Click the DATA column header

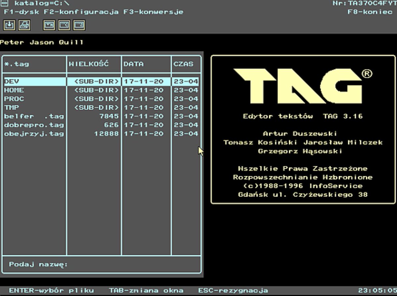[x=133, y=64]
